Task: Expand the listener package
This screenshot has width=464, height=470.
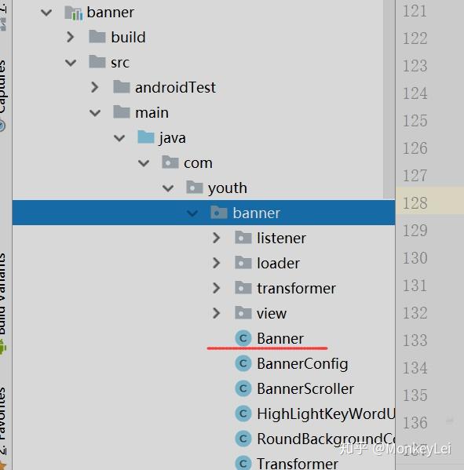Action: [216, 238]
